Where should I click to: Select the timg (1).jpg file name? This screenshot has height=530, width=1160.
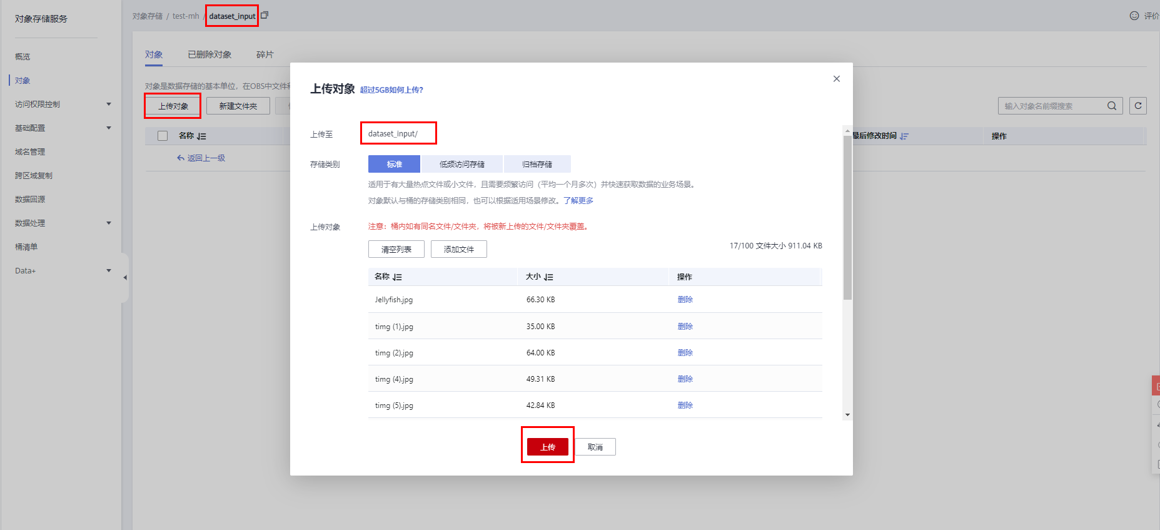click(x=394, y=327)
